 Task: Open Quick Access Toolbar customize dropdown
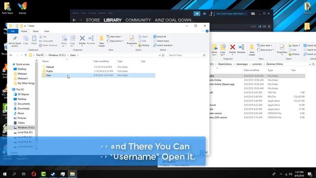[x=25, y=26]
